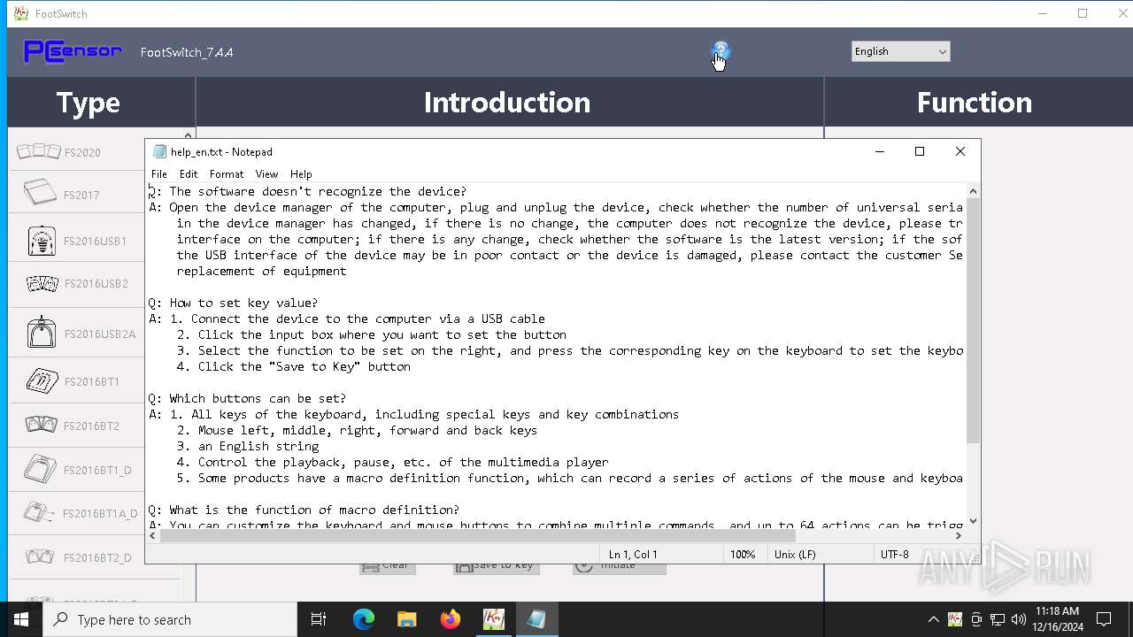Click Notepad scroll-down arrow
1133x637 pixels.
[973, 521]
